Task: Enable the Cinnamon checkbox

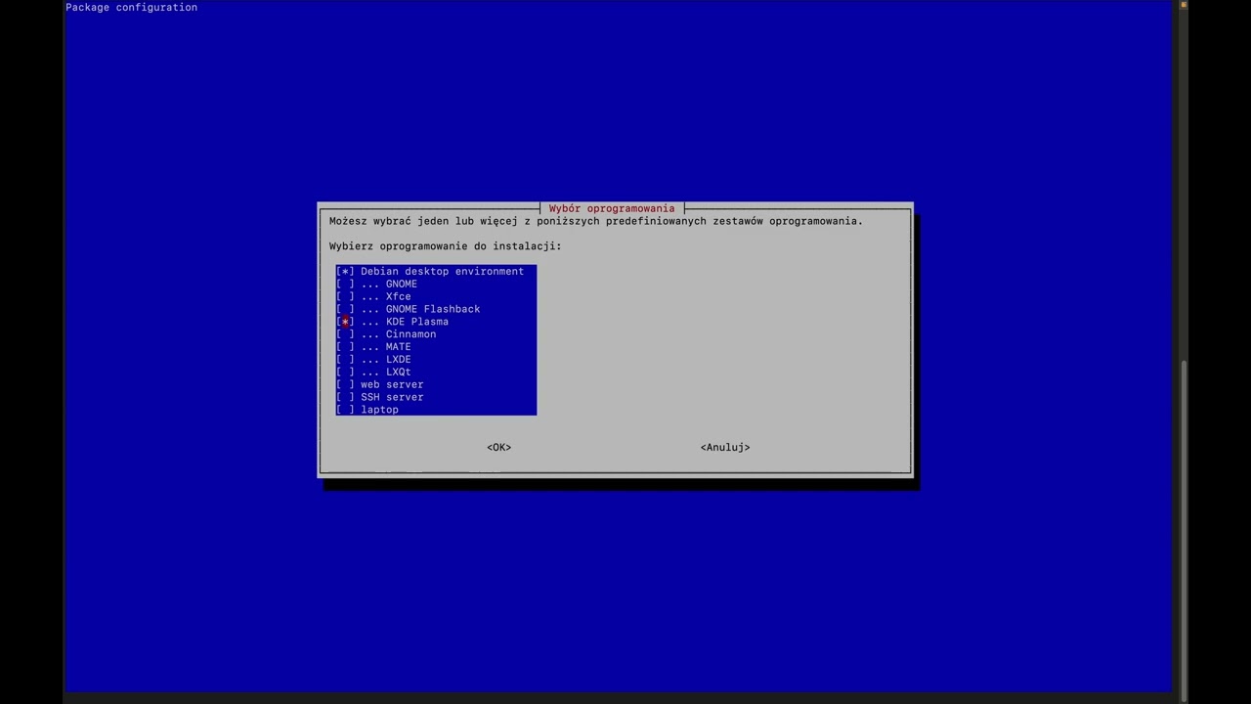Action: click(x=345, y=334)
